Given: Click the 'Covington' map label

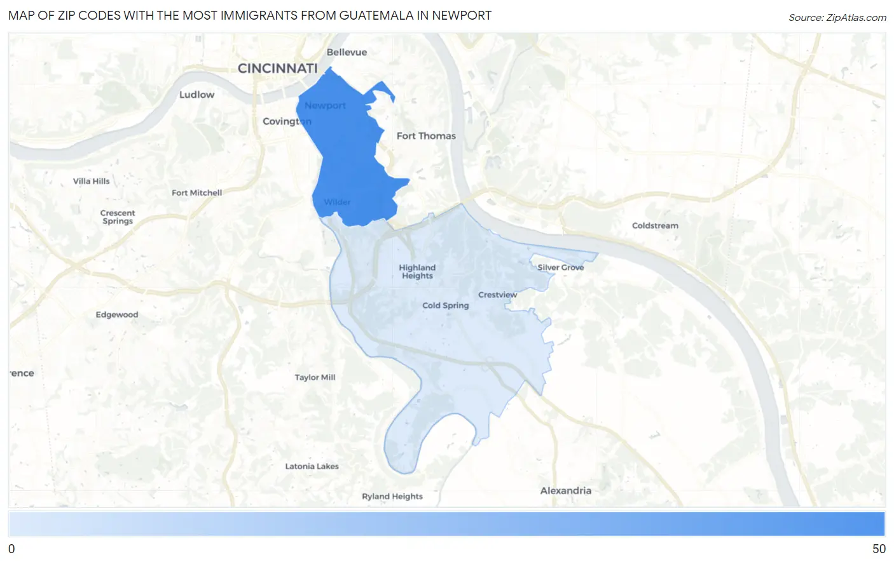Looking at the screenshot, I should [287, 121].
